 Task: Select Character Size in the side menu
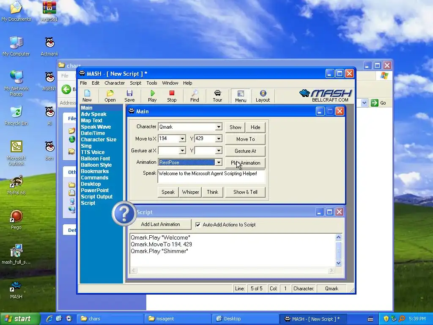click(x=99, y=140)
